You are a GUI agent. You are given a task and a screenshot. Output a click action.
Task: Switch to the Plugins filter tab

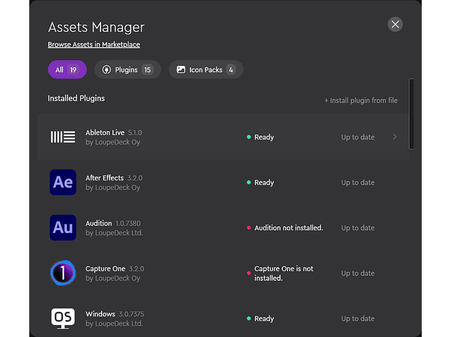(x=127, y=70)
